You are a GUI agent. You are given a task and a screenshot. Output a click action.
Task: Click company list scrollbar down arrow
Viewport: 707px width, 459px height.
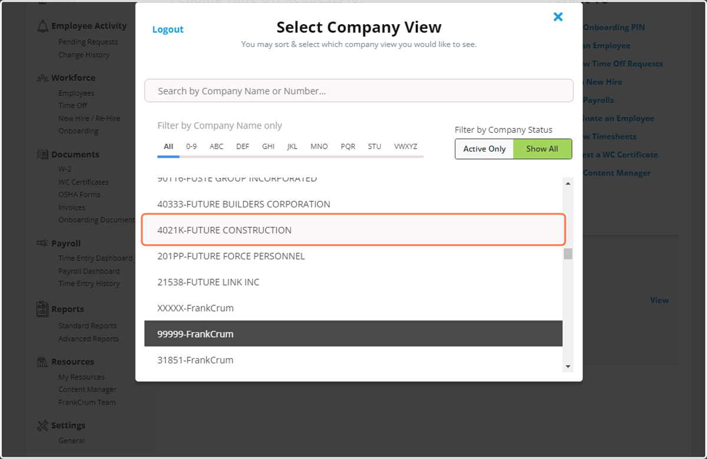[x=568, y=366]
